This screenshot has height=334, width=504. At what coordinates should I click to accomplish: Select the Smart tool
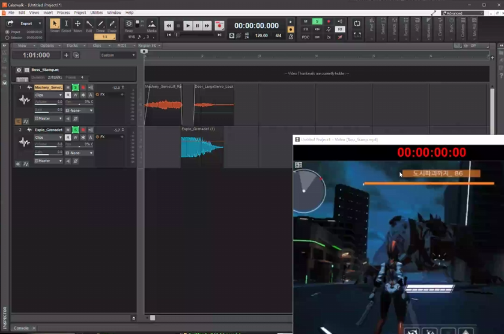tap(55, 24)
